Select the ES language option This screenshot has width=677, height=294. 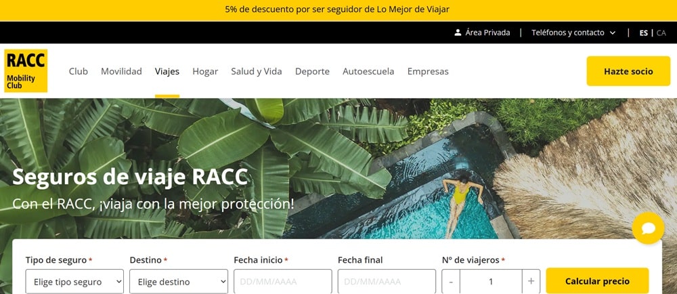click(644, 33)
